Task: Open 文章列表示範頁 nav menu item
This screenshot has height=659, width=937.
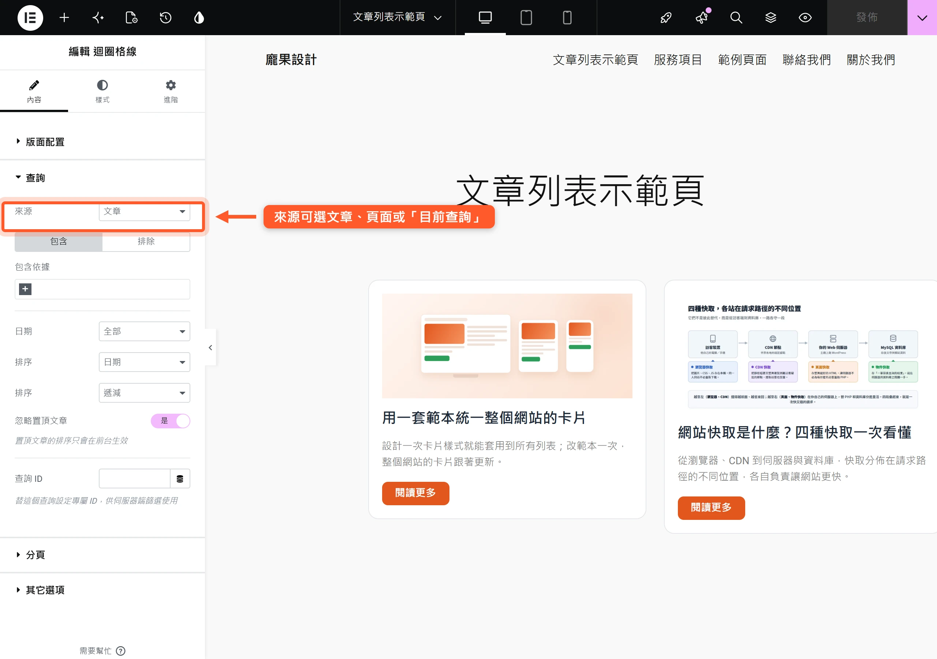Action: coord(596,60)
